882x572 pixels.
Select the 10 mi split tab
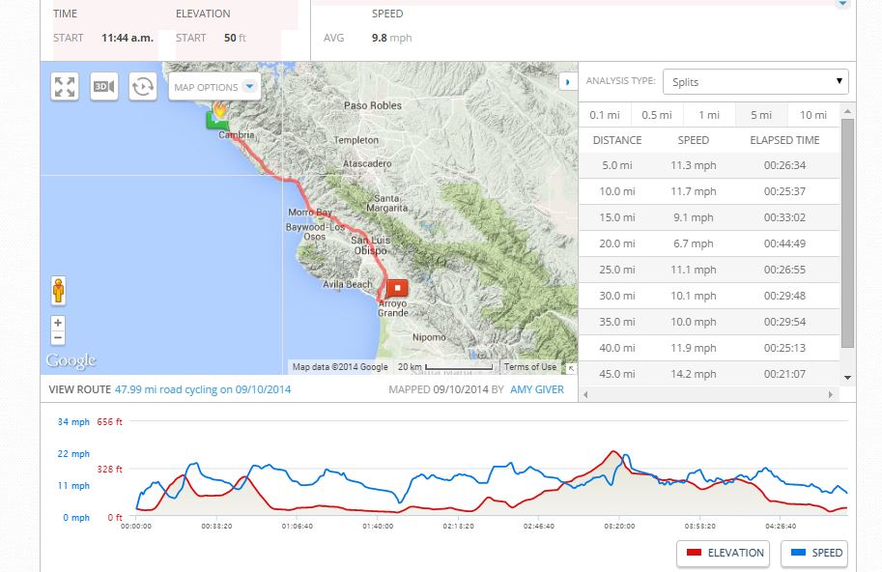tap(812, 115)
